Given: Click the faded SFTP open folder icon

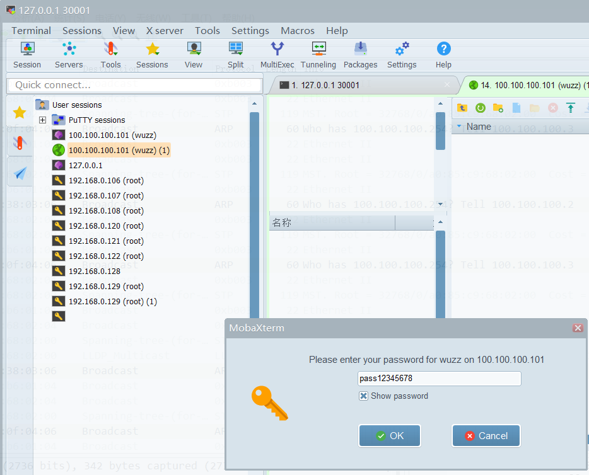Looking at the screenshot, I should (x=535, y=108).
